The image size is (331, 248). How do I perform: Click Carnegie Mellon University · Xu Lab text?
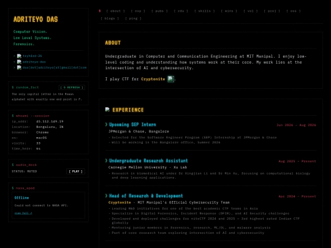[x=148, y=167]
